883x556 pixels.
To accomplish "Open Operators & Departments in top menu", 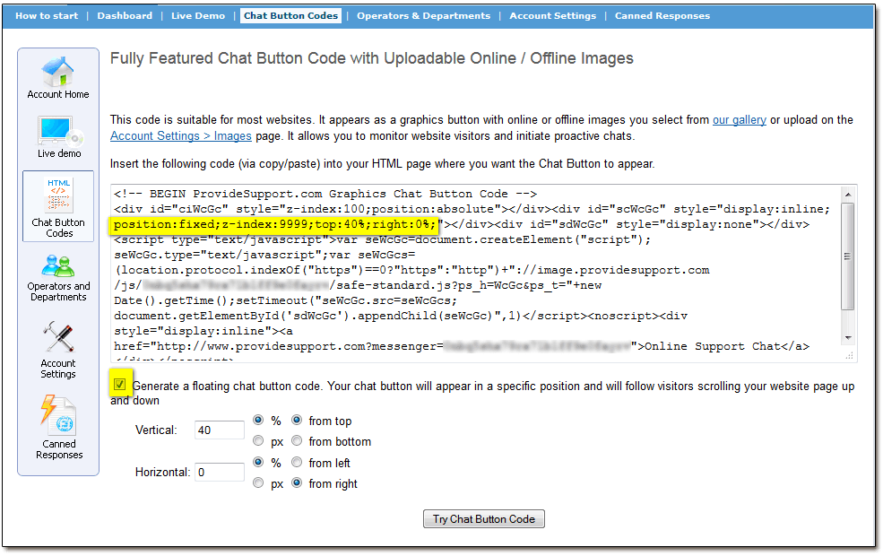I will [x=423, y=16].
